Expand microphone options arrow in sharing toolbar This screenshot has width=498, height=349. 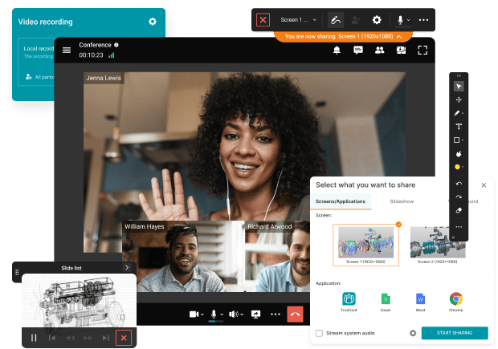[408, 20]
